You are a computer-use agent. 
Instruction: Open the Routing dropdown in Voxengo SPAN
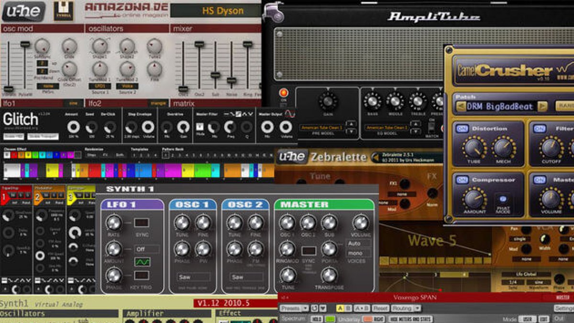pyautogui.click(x=402, y=308)
